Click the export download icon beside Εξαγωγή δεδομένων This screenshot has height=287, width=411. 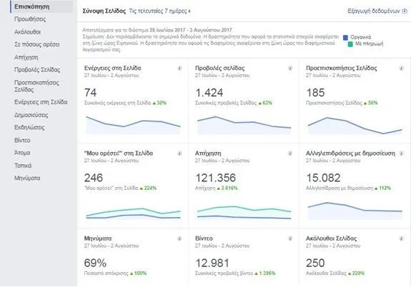click(405, 11)
